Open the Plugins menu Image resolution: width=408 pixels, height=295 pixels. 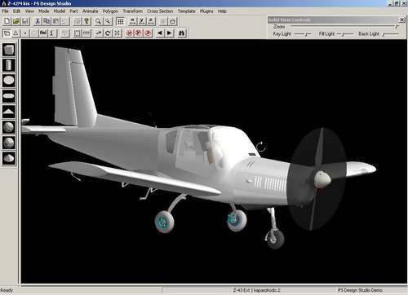pos(206,11)
